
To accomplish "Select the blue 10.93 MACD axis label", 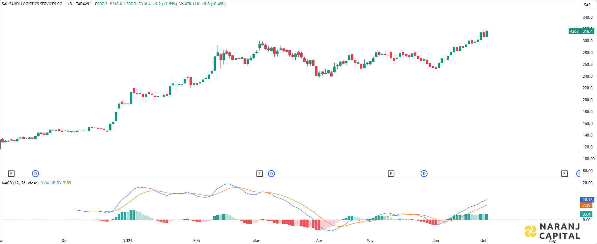I will pyautogui.click(x=587, y=200).
